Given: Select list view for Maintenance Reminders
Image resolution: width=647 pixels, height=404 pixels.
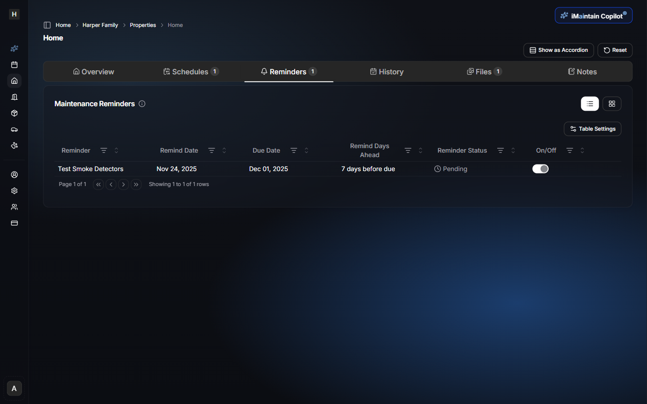Looking at the screenshot, I should pos(590,103).
